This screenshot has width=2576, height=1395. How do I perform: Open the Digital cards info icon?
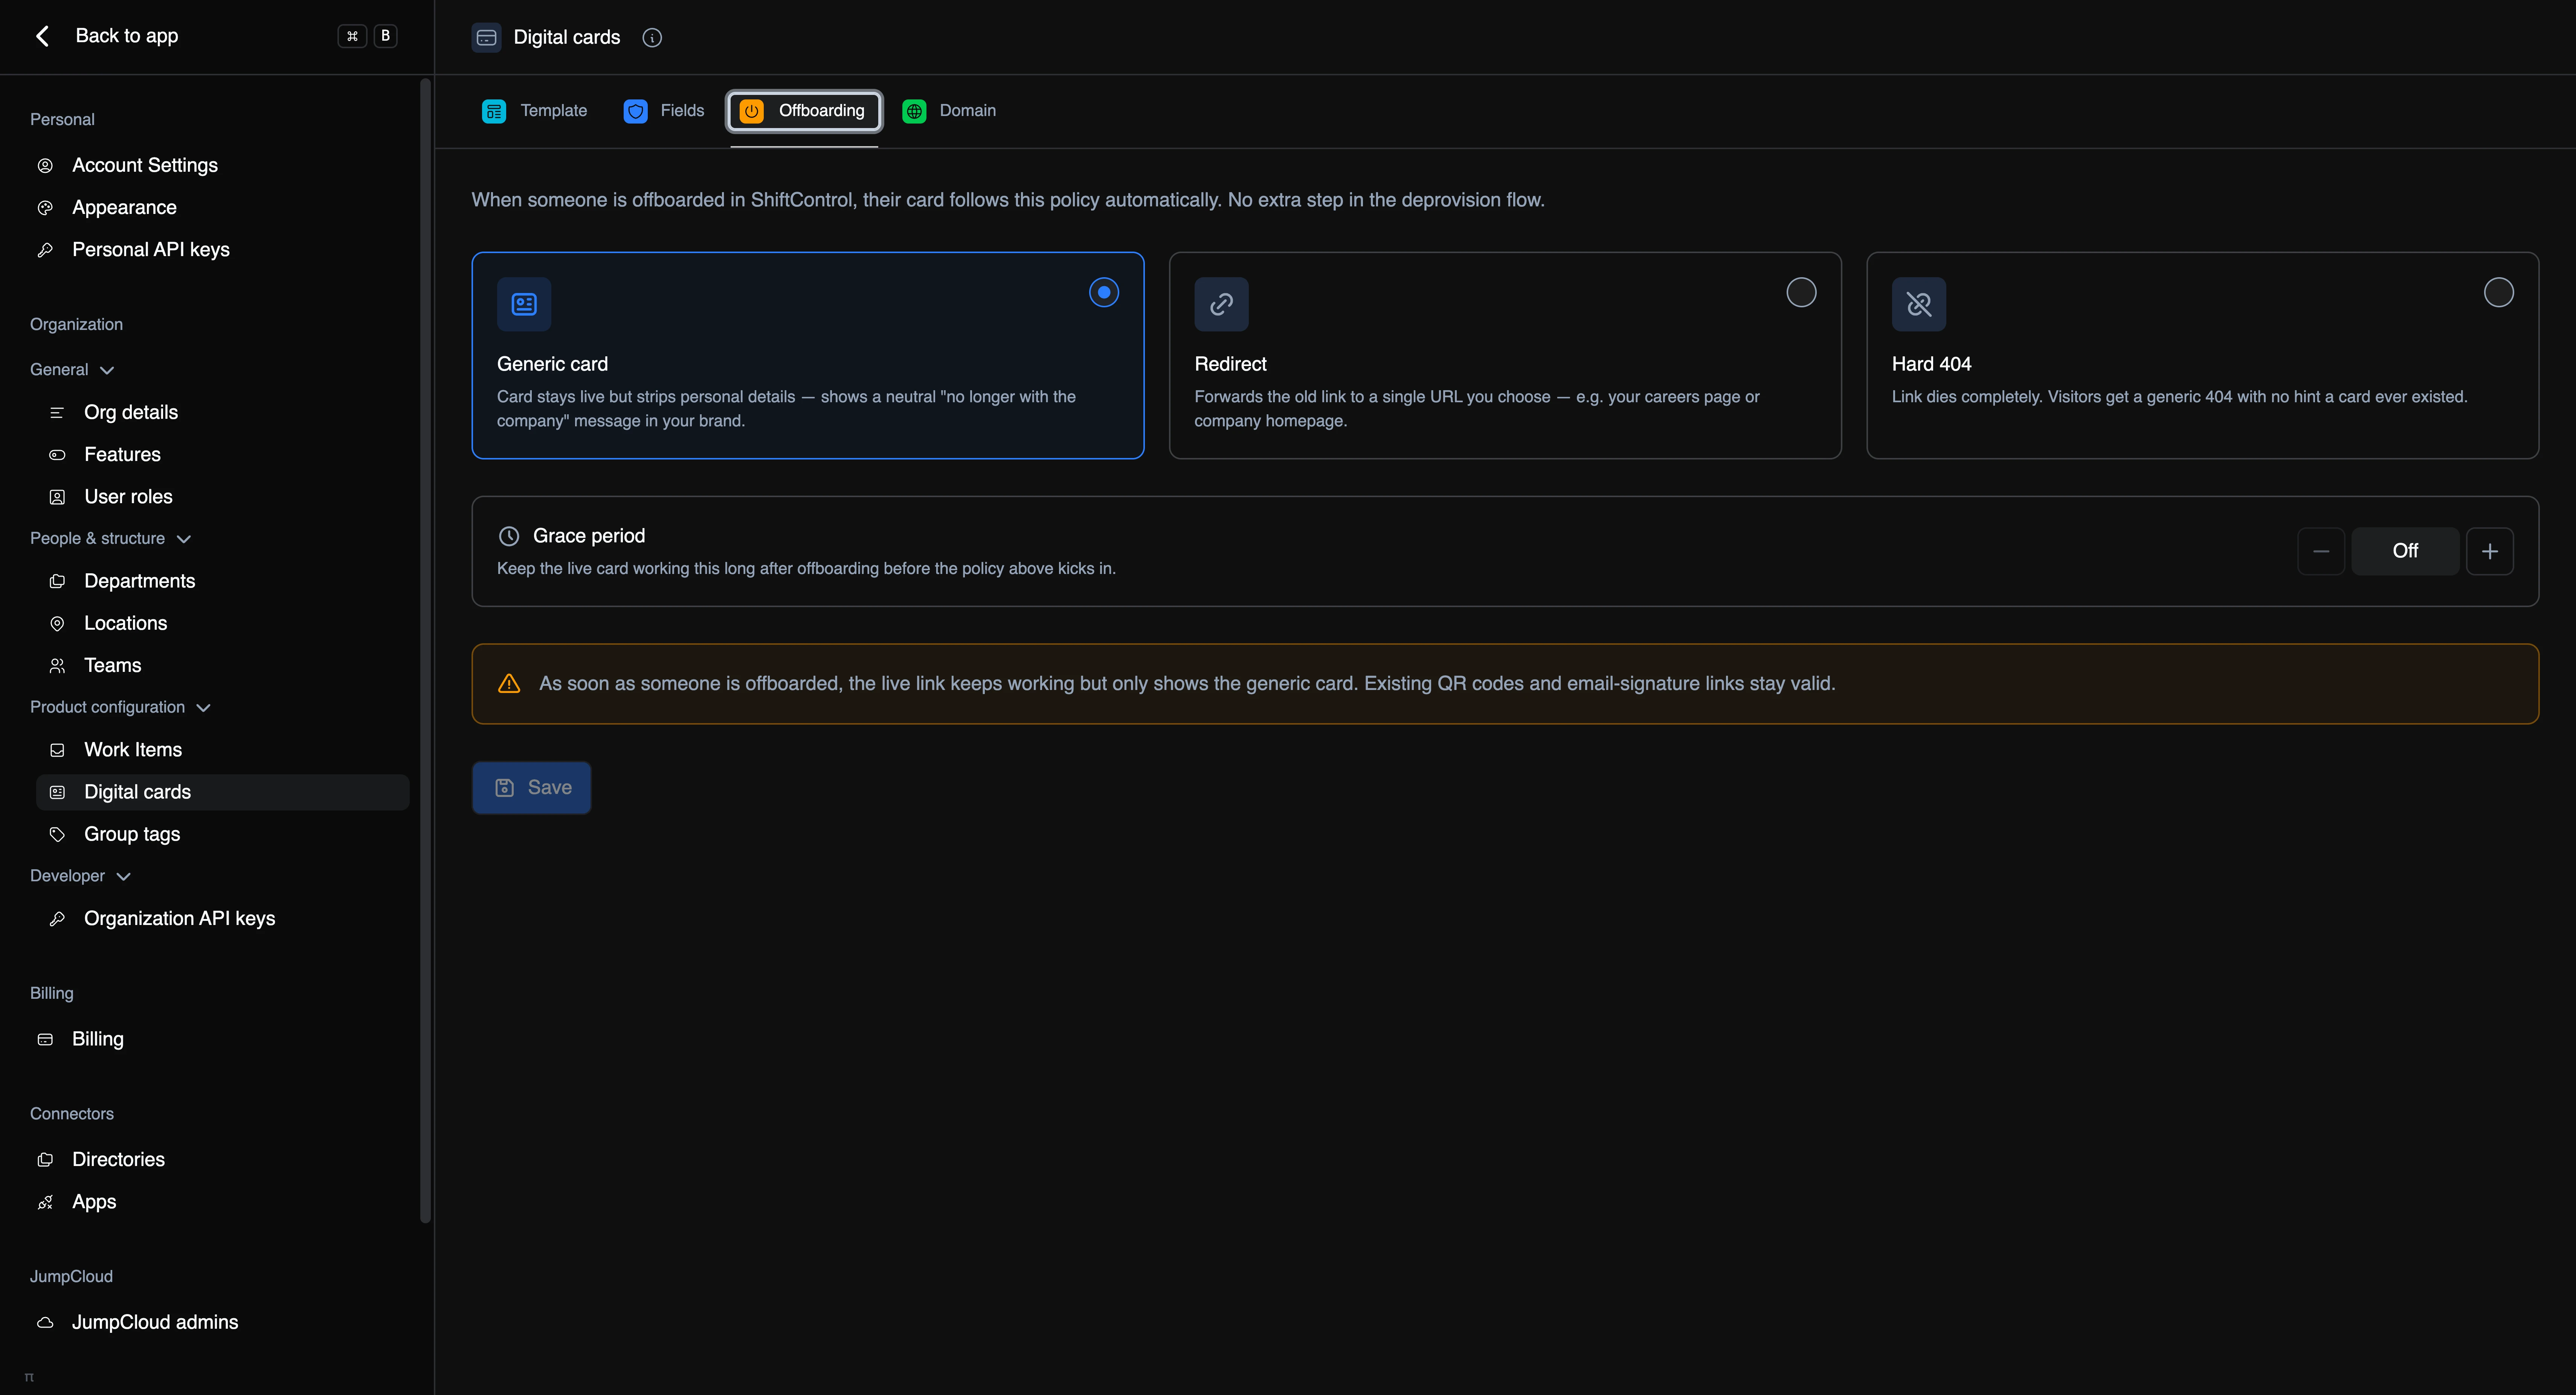tap(652, 38)
